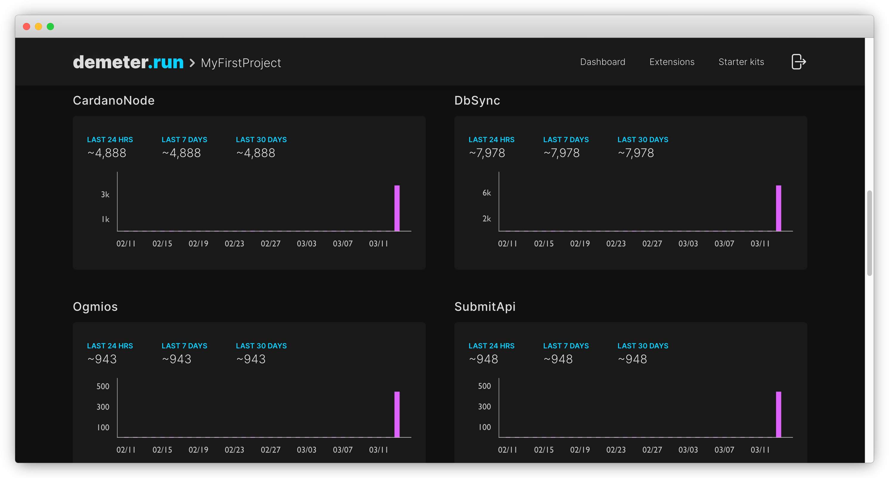
Task: Click the CardanoNode section heading
Action: (114, 100)
